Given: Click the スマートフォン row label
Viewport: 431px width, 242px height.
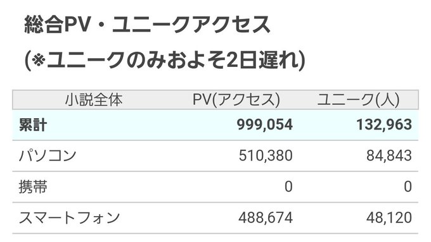Looking at the screenshot, I should coord(69,218).
